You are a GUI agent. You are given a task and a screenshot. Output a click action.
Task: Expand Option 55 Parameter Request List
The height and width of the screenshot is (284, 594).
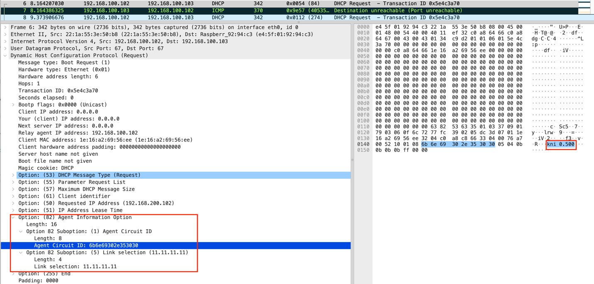(13, 182)
